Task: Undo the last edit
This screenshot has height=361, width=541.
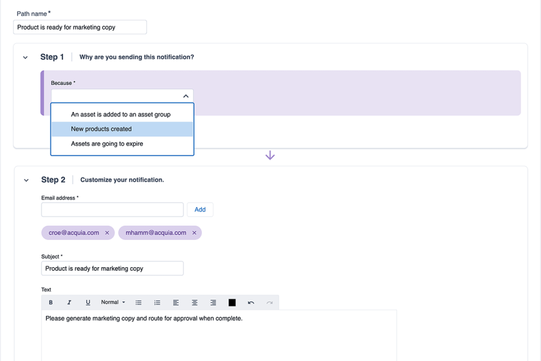Action: pos(251,303)
